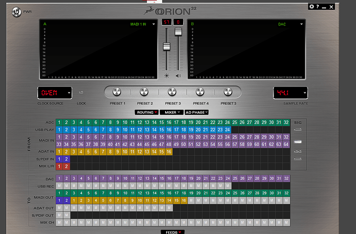Select MIX L/R channel 1 source
Screen dimensions: 356x234
pyautogui.click(x=59, y=166)
